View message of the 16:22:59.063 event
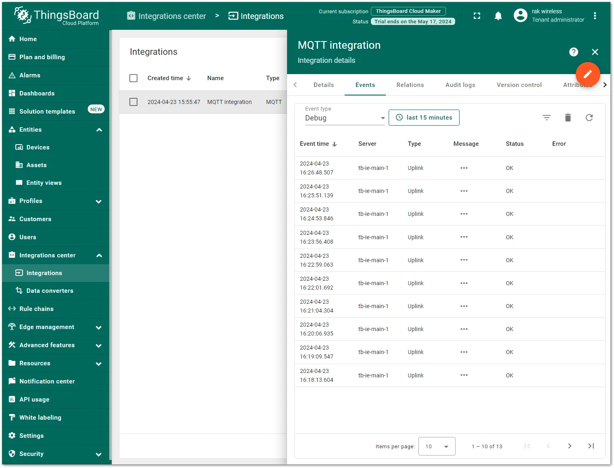The width and height of the screenshot is (614, 468). (464, 260)
